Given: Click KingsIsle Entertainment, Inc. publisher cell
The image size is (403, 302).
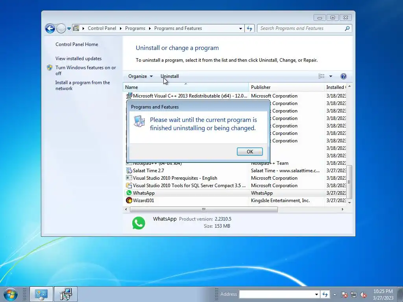Looking at the screenshot, I should coord(280,200).
